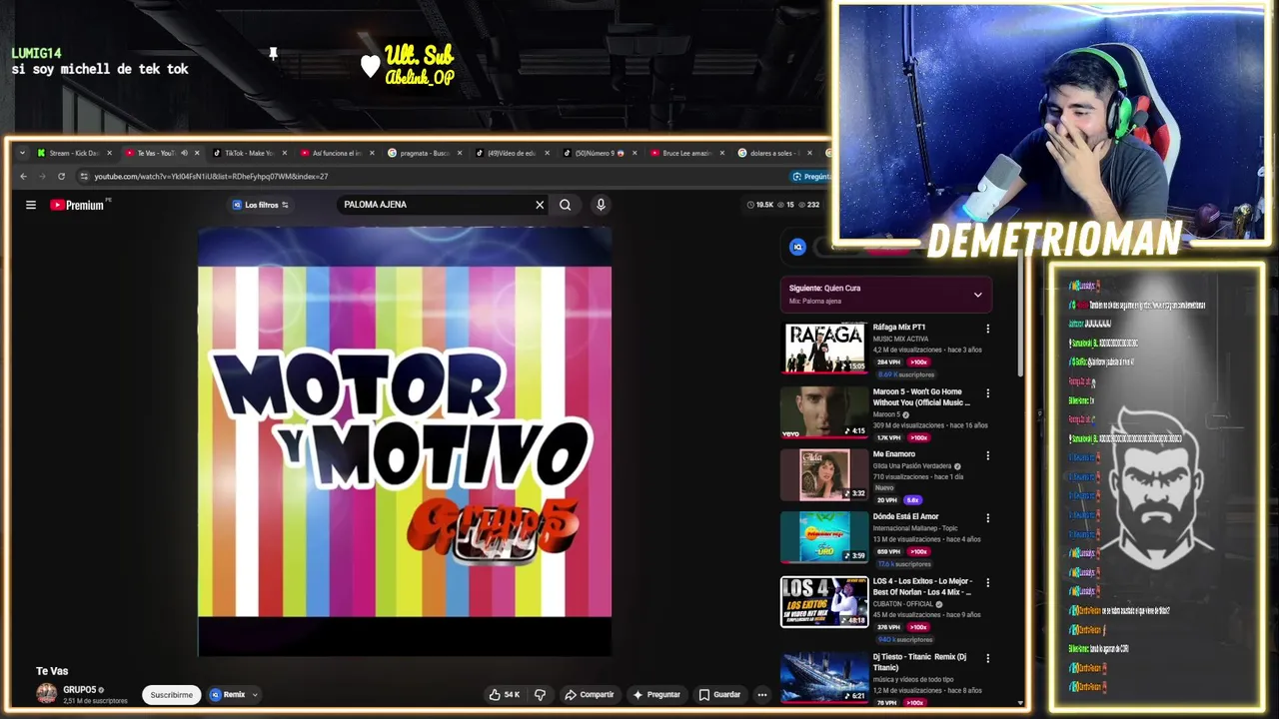This screenshot has height=719, width=1279.
Task: Open options menu for LOS 4 mix
Action: 987,582
